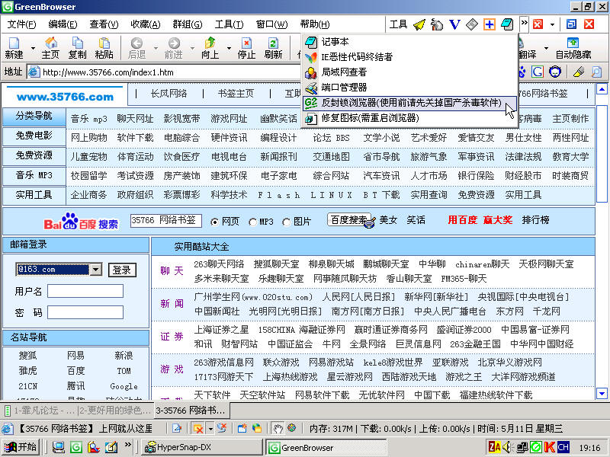Click the 复制 (Copy) toolbar icon
The height and width of the screenshot is (457, 610).
pos(78,48)
